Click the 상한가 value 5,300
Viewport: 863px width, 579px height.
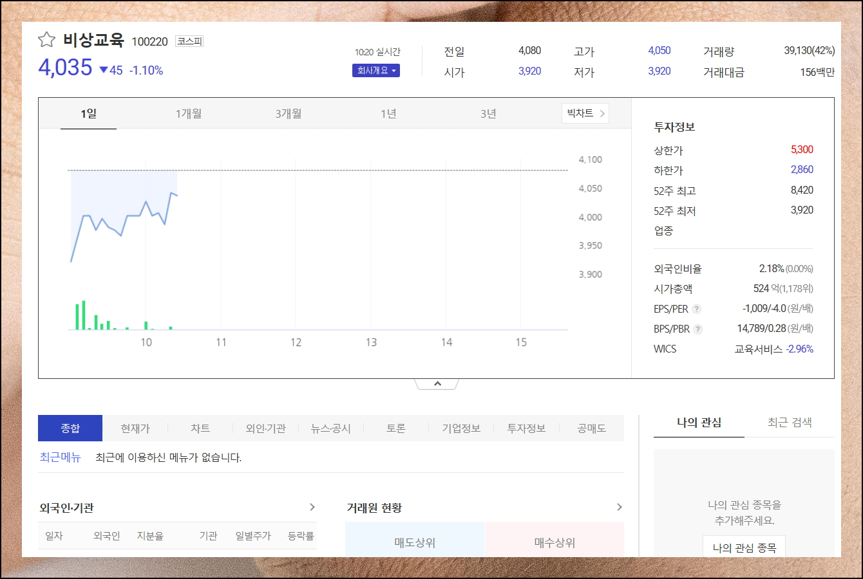tap(802, 150)
